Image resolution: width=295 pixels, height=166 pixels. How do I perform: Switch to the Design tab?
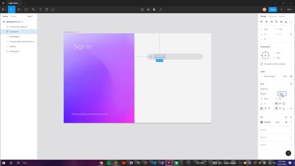pos(263,17)
